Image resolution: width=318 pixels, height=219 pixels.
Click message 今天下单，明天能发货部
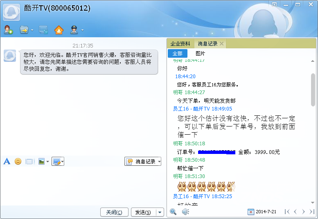pos(206,101)
